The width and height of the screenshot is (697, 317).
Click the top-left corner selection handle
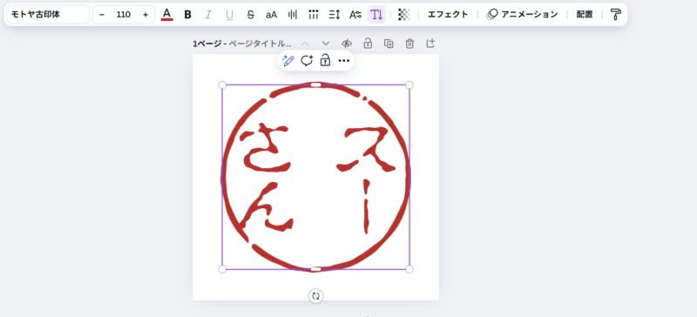point(222,85)
